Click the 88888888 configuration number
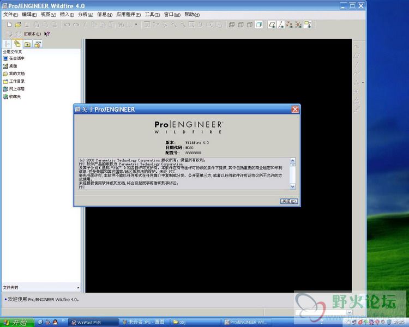409x327 pixels. click(x=193, y=153)
